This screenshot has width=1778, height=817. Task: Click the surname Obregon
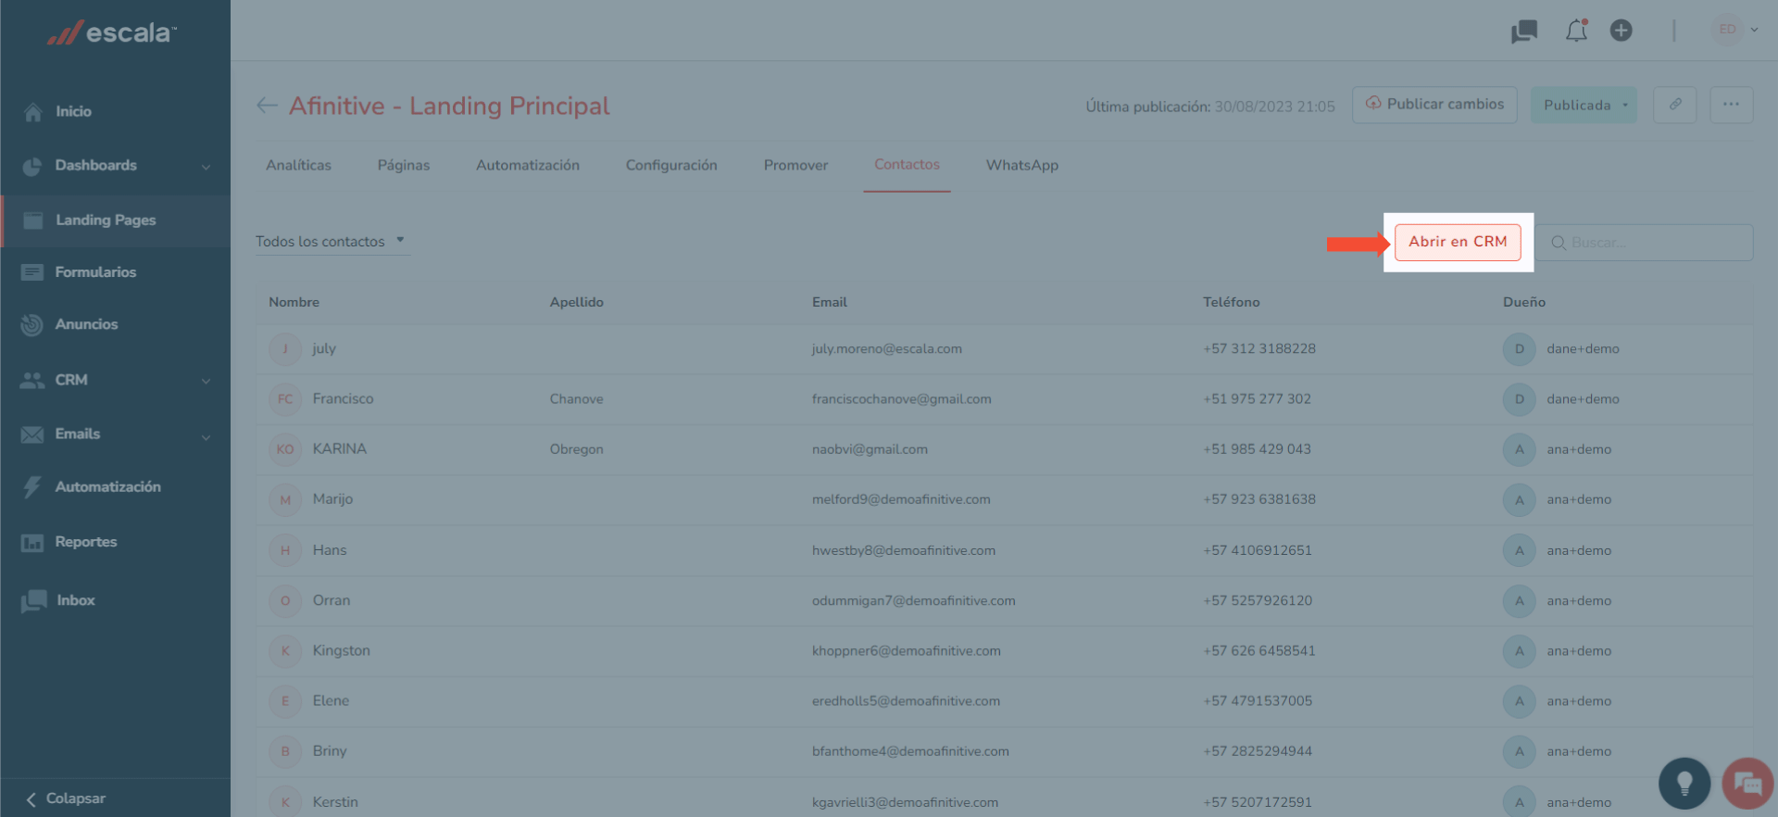(x=576, y=449)
